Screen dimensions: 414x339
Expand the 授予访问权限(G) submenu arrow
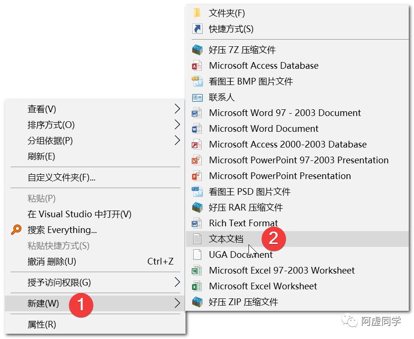(177, 282)
